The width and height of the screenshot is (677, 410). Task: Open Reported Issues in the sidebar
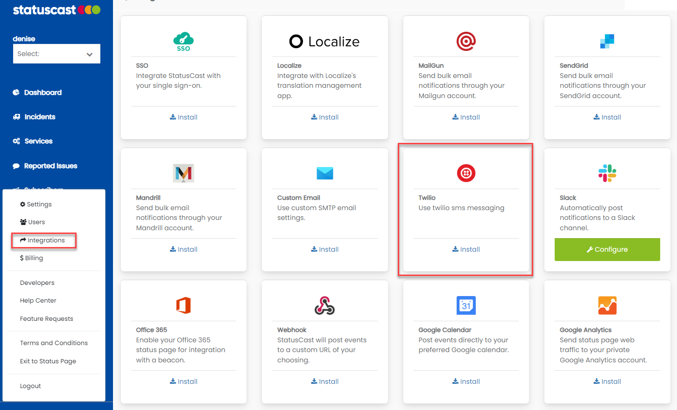click(45, 166)
